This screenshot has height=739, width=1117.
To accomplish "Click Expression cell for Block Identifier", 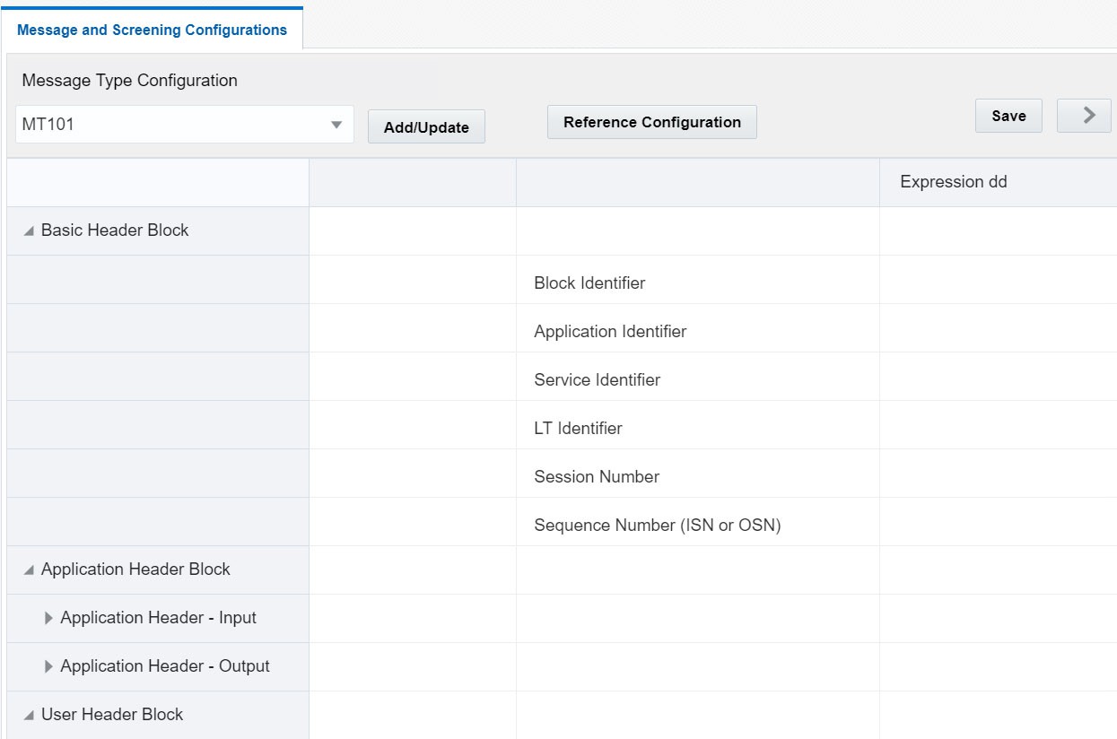I will [996, 283].
